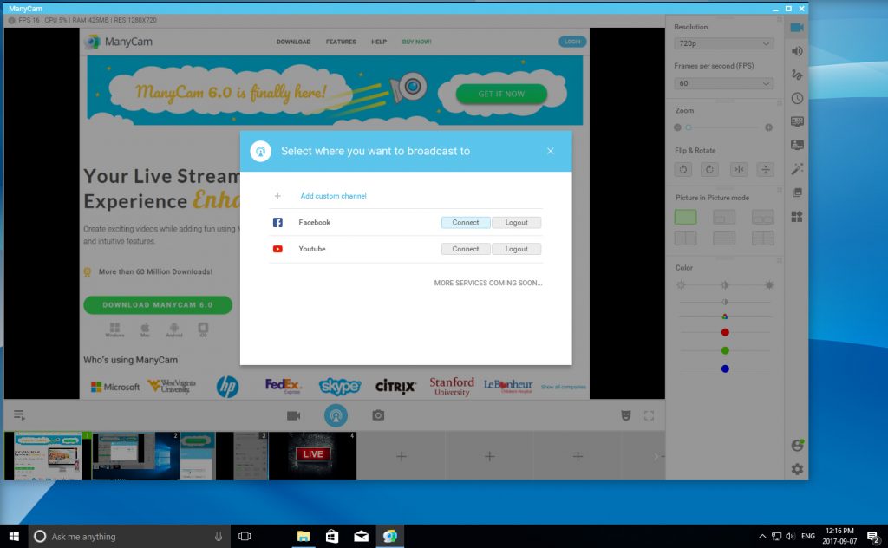Click the Ask me anything search box
Viewport: 888px width, 548px height.
point(129,536)
